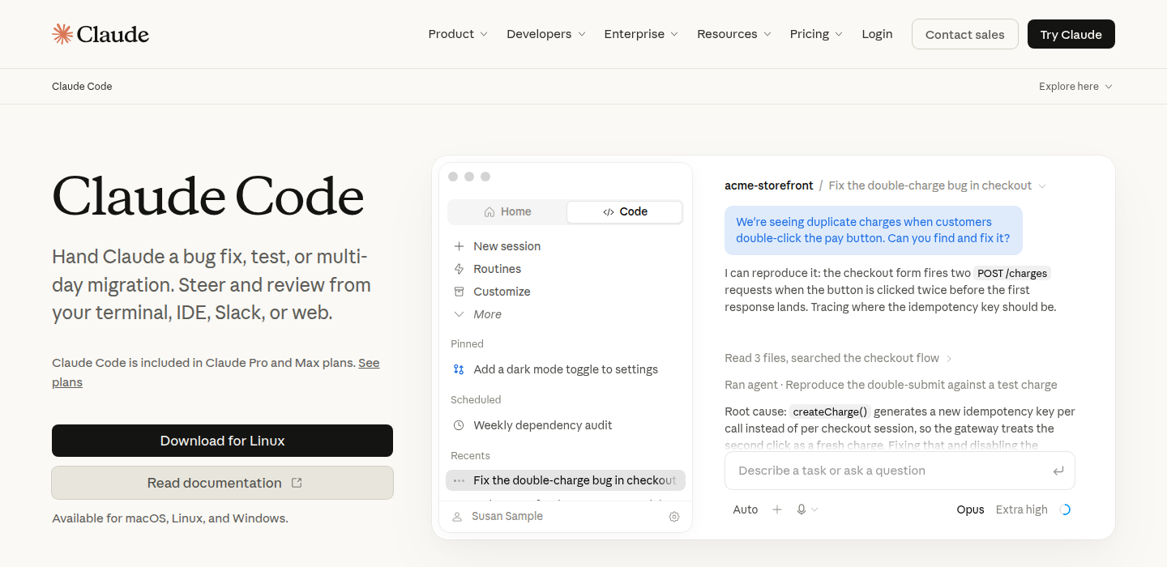Click the acme-storefront project name
This screenshot has width=1167, height=567.
point(769,185)
